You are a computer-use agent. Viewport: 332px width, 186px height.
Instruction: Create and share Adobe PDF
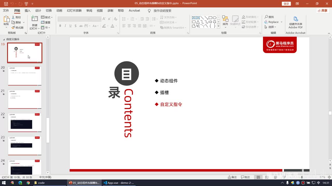pos(296,22)
